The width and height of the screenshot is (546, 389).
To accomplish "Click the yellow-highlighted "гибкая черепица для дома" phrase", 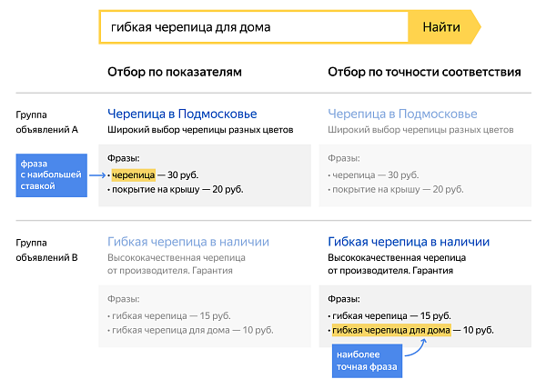I will [391, 330].
